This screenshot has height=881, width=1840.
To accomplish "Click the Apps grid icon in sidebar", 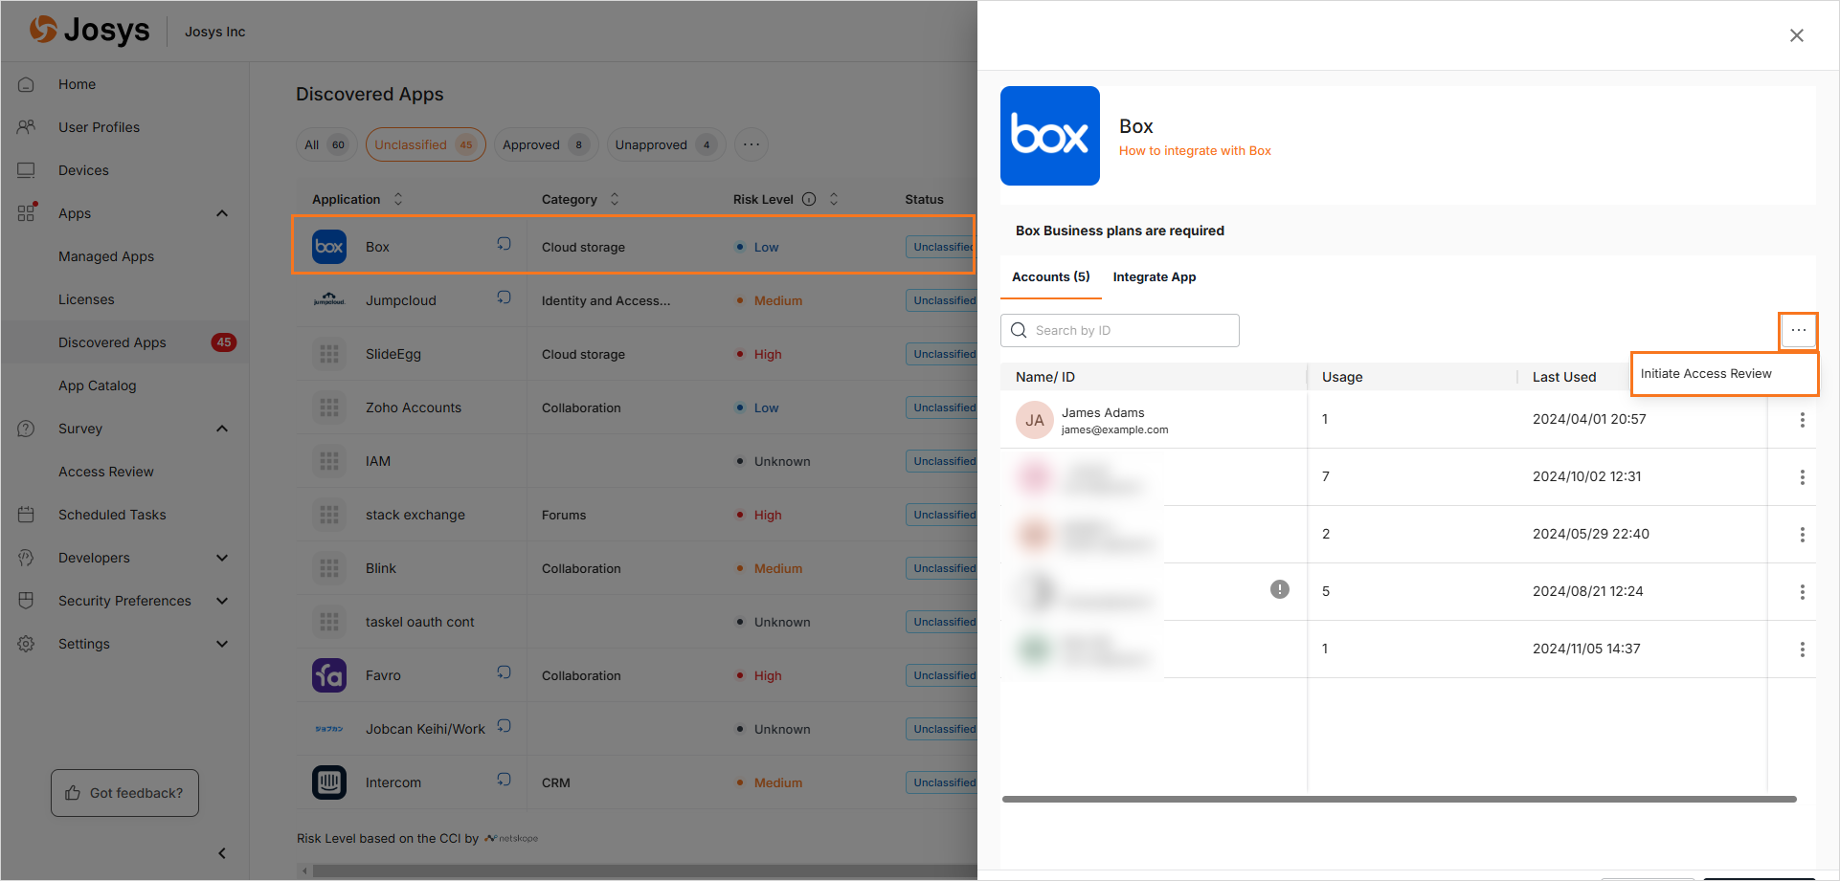I will coord(26,213).
